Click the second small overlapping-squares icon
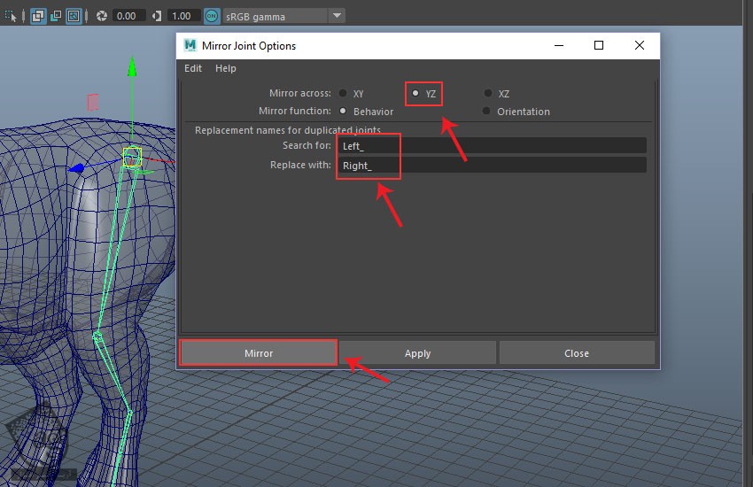Viewport: 753px width, 487px height. [x=56, y=16]
